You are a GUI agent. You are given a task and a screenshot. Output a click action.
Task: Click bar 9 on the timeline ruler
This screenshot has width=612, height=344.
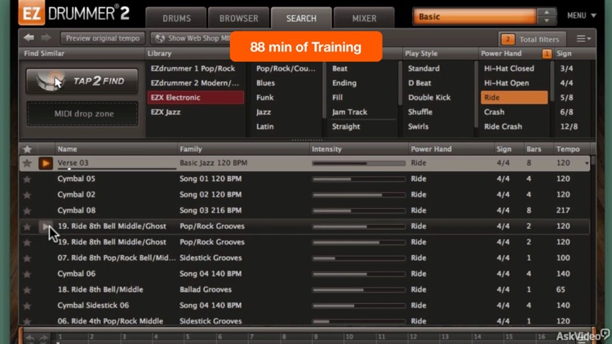315,337
